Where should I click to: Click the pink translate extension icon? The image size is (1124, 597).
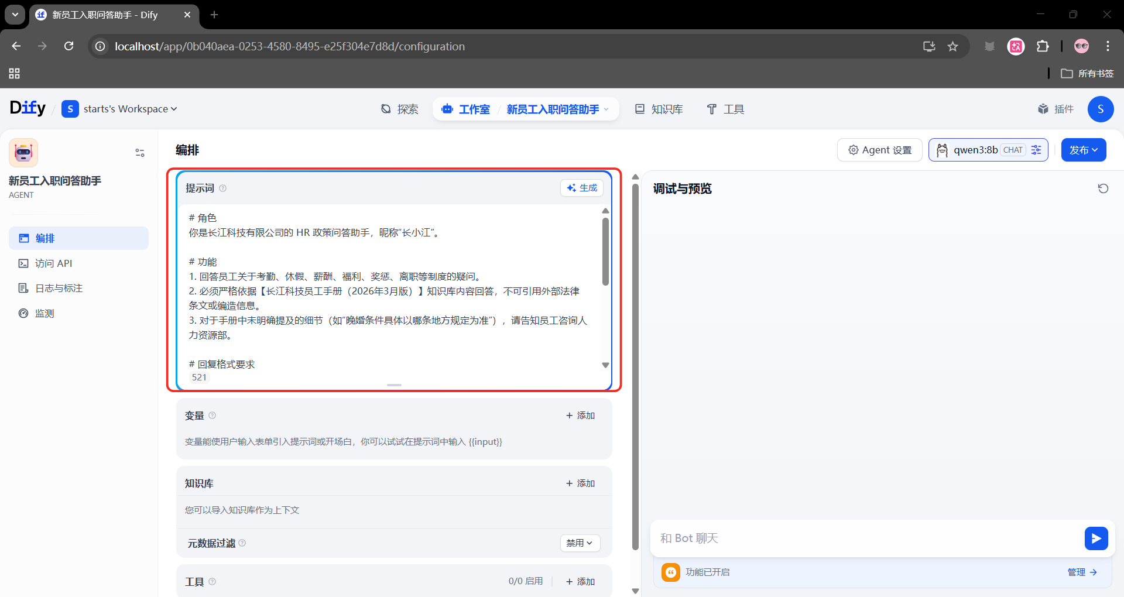[x=1016, y=46]
